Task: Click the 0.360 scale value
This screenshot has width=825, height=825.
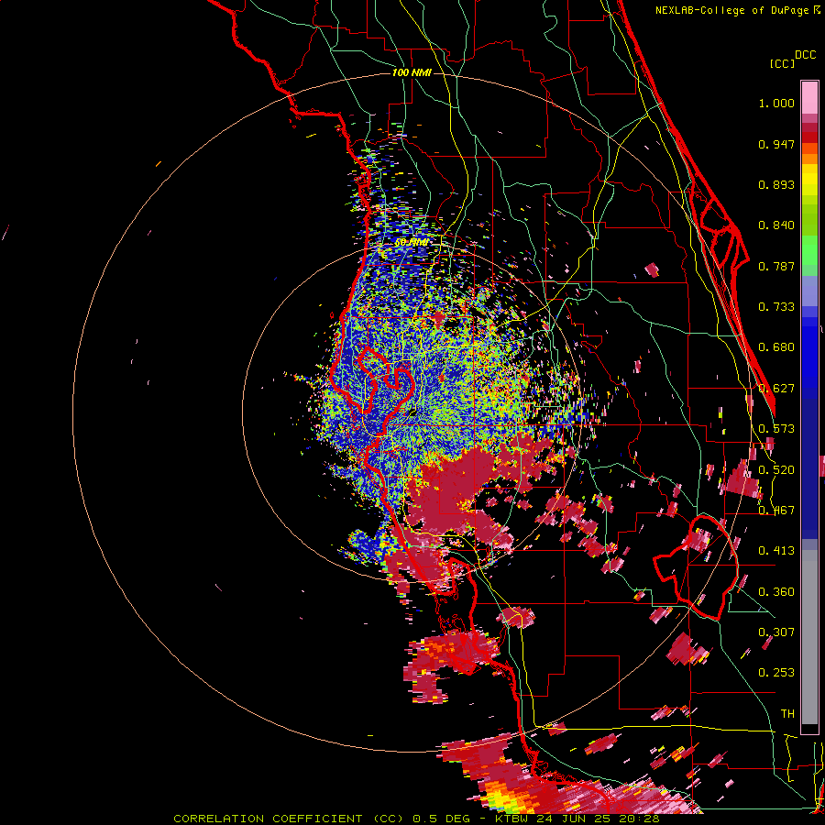Action: click(x=776, y=592)
